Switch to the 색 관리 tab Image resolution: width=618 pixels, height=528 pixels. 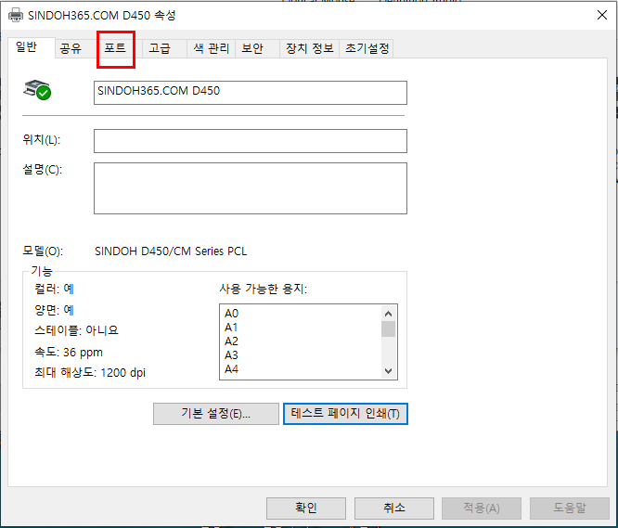click(x=212, y=48)
